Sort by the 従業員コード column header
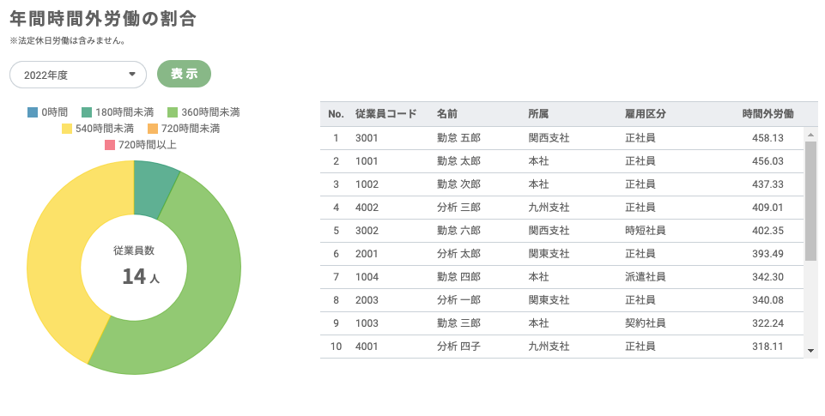This screenshot has height=416, width=825. [x=385, y=114]
